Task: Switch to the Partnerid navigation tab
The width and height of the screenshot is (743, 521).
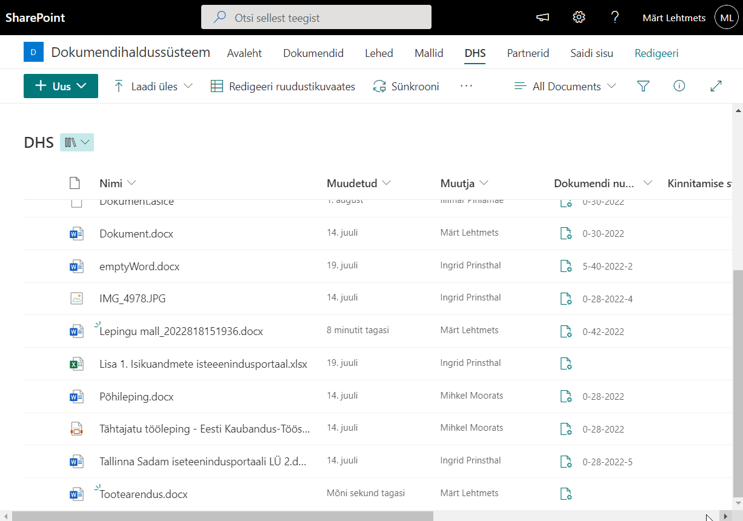Action: (x=528, y=53)
